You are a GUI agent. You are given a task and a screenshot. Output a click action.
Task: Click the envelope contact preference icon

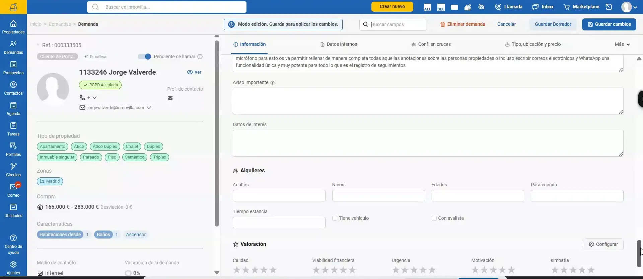point(170,98)
